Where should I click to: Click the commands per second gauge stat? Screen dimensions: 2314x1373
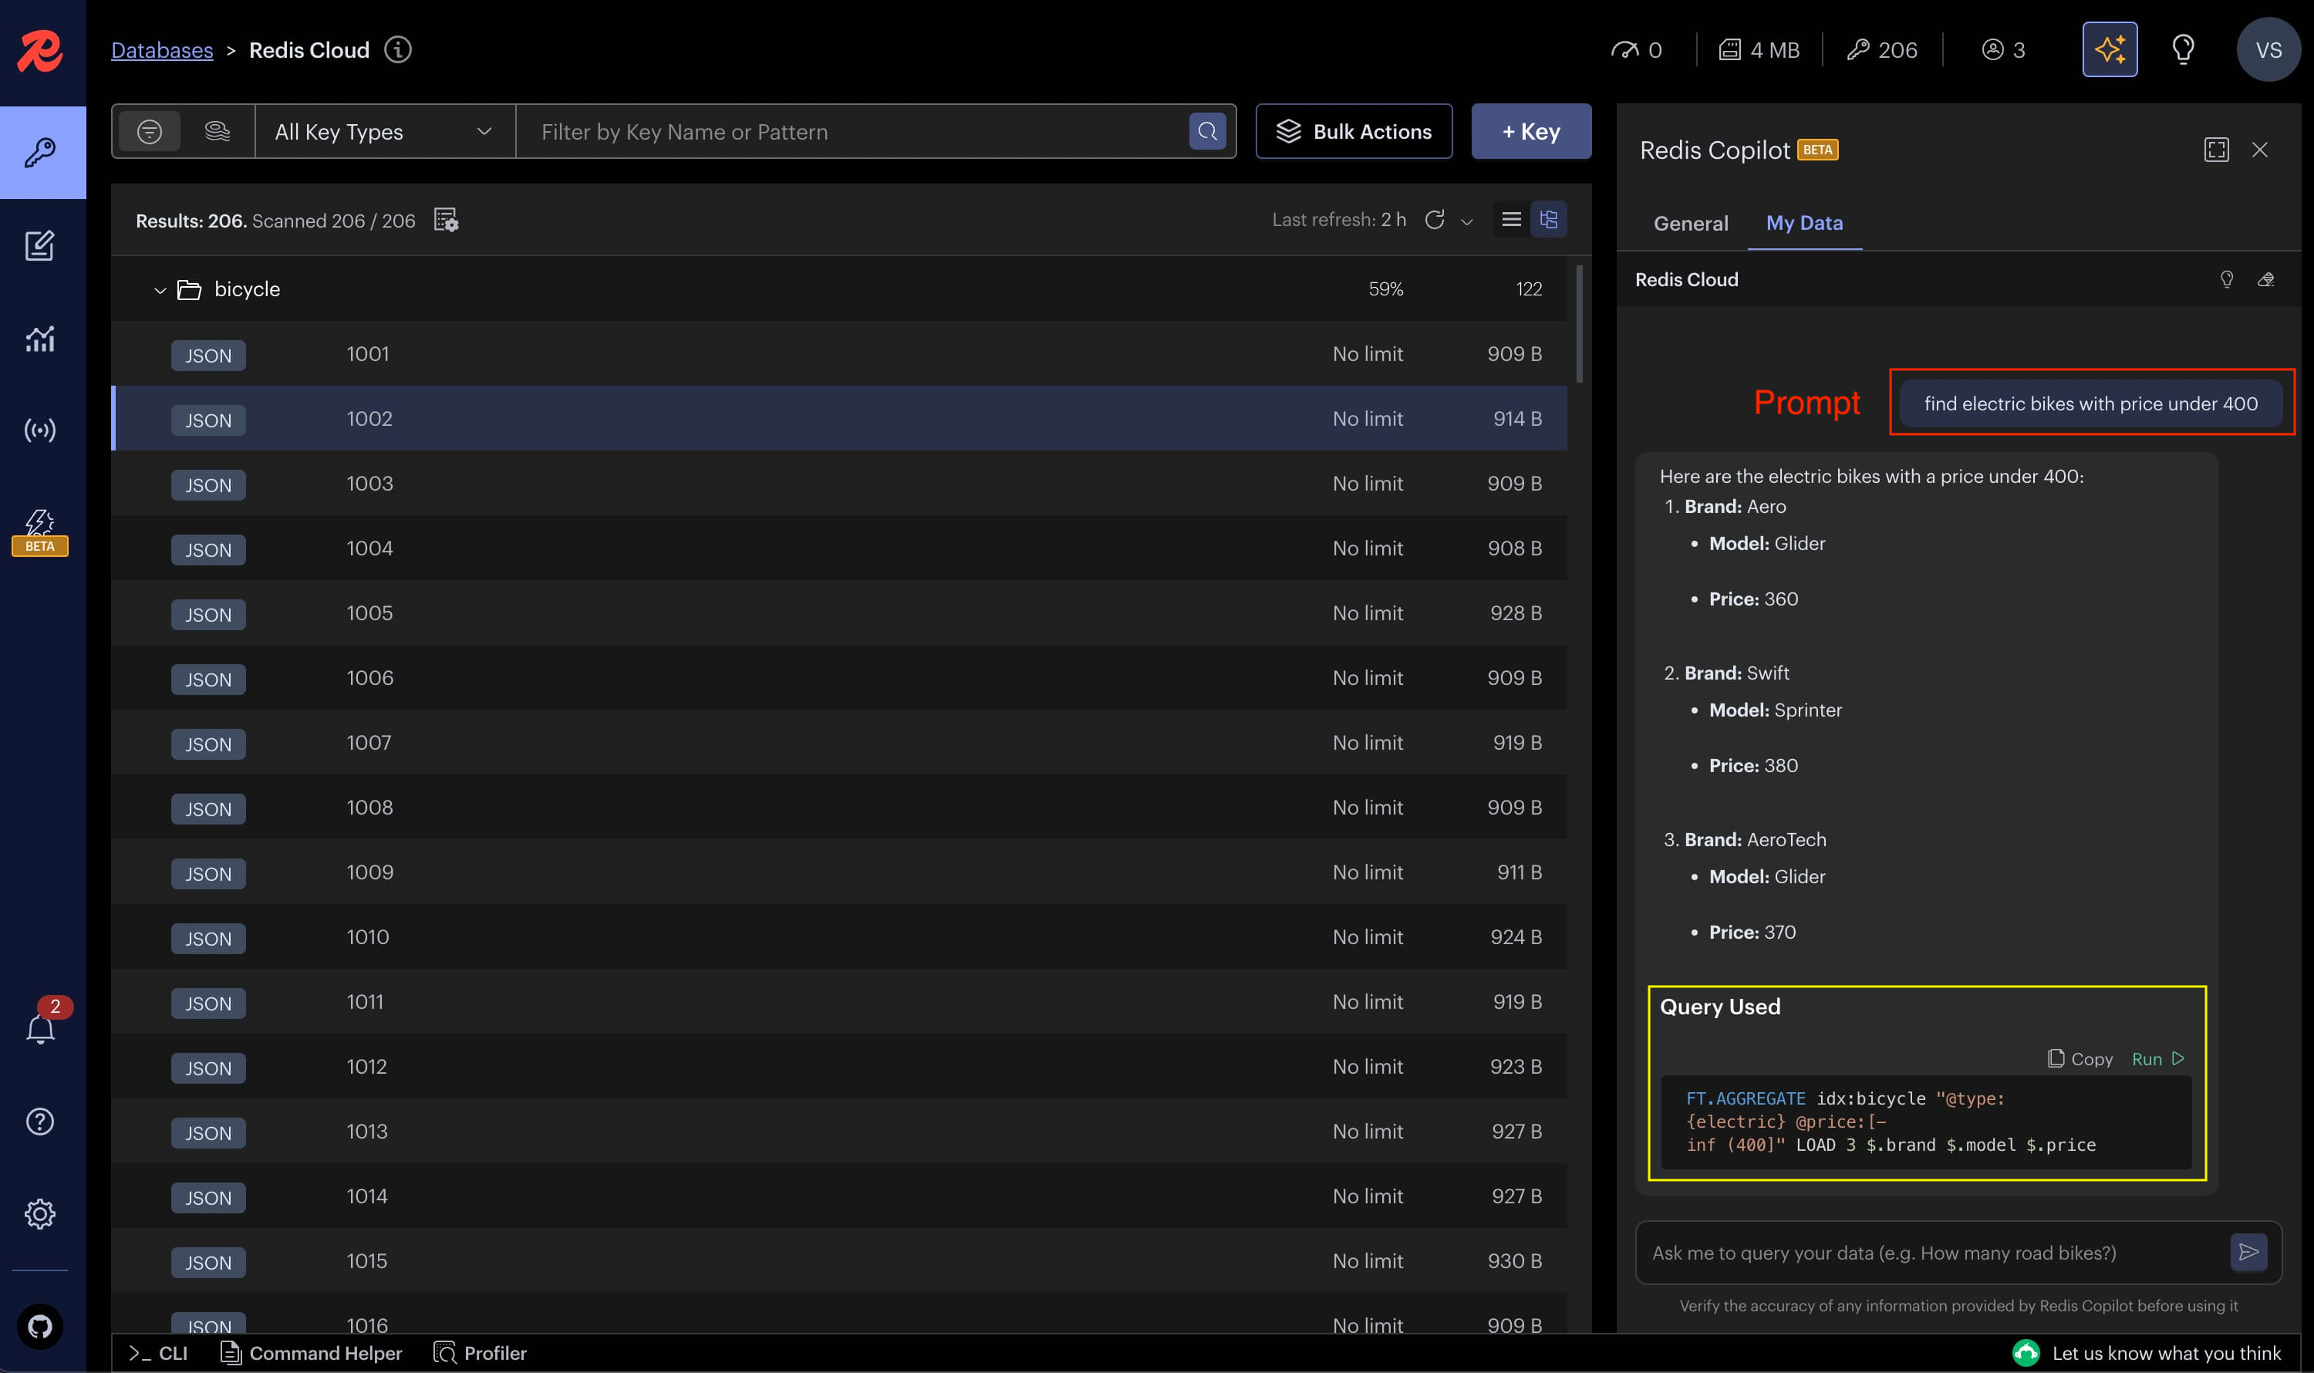[x=1636, y=50]
